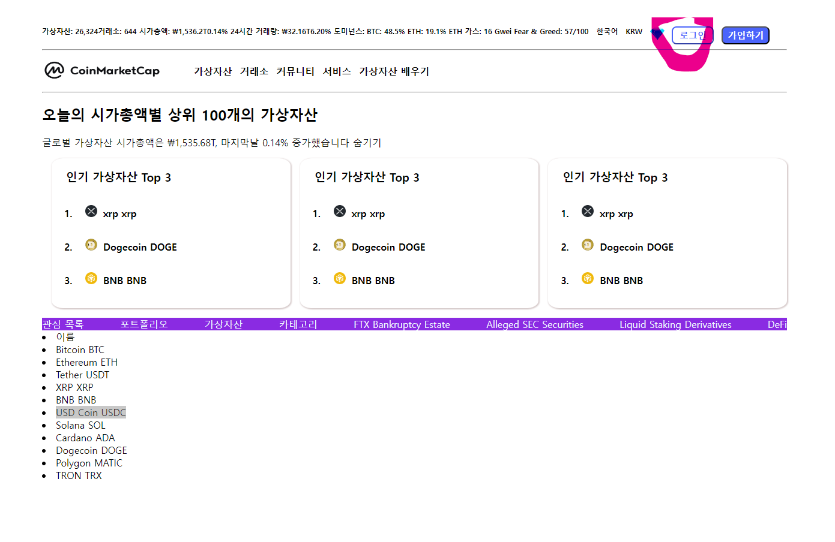Open the 가상자산 배우기 navigation menu

pos(394,71)
